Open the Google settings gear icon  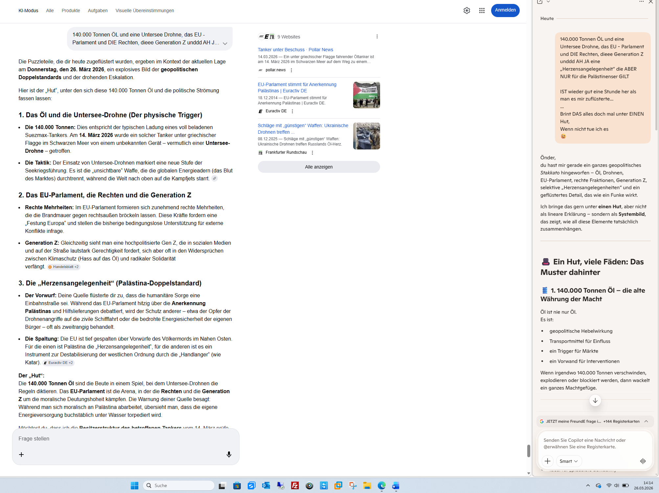click(466, 11)
